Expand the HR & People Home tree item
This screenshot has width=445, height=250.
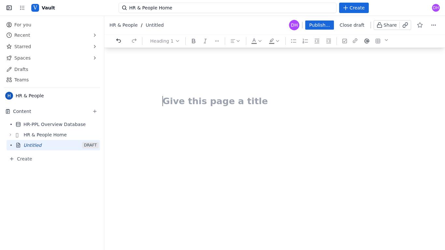10,135
